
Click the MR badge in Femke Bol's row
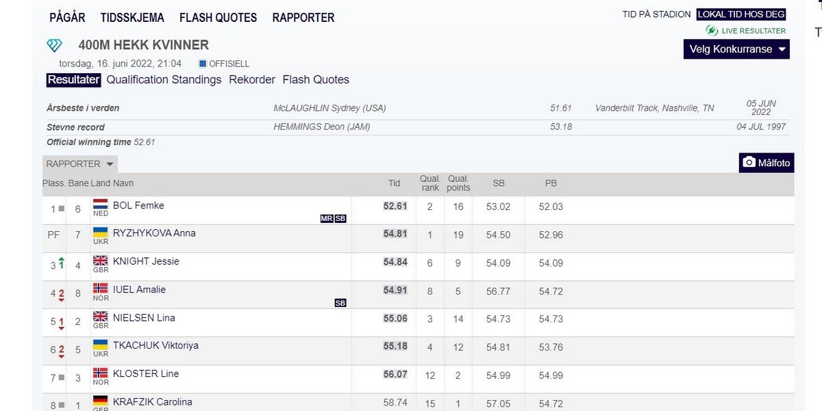pyautogui.click(x=326, y=219)
